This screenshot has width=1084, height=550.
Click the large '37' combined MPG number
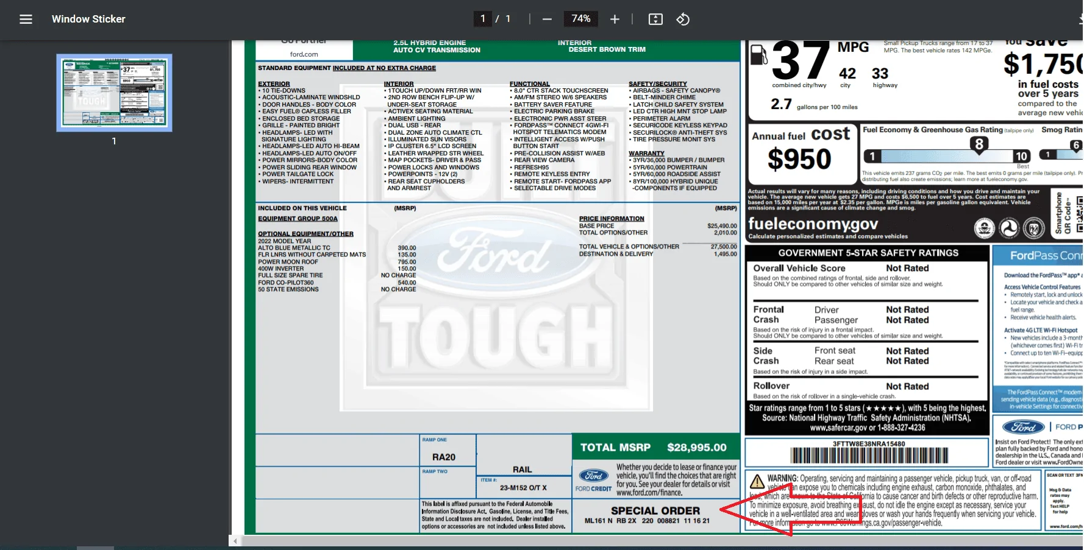801,60
